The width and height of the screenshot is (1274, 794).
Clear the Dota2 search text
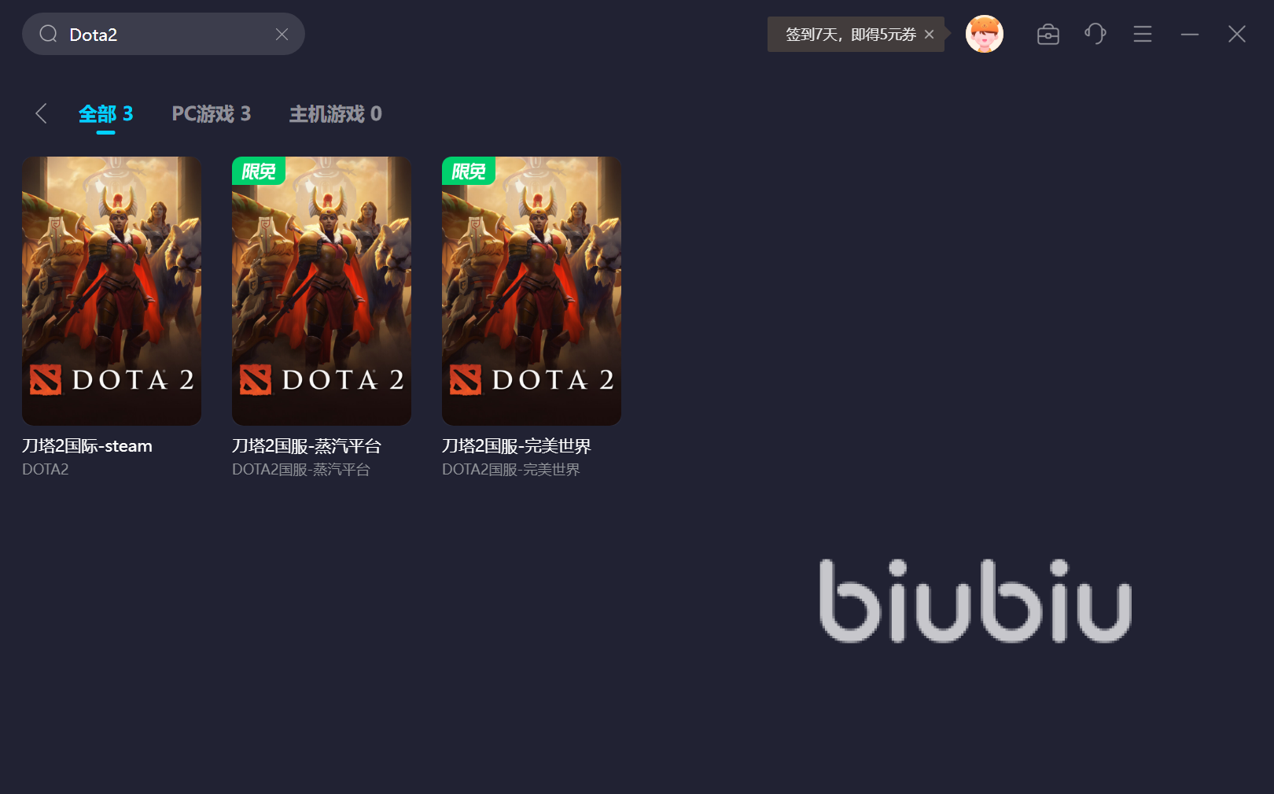[x=282, y=34]
